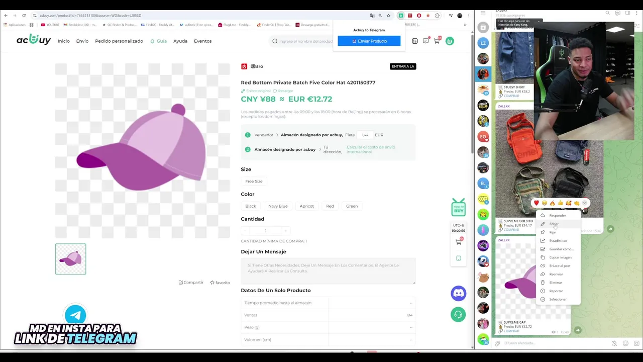React with fire emoji
Image resolution: width=643 pixels, height=362 pixels.
pos(553,203)
